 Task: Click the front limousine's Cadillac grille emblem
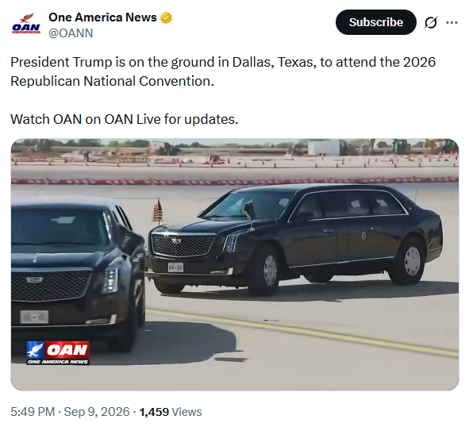[35, 280]
